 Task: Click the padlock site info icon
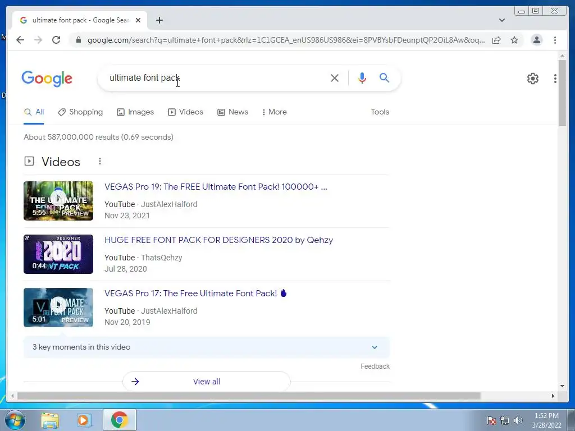pyautogui.click(x=78, y=40)
